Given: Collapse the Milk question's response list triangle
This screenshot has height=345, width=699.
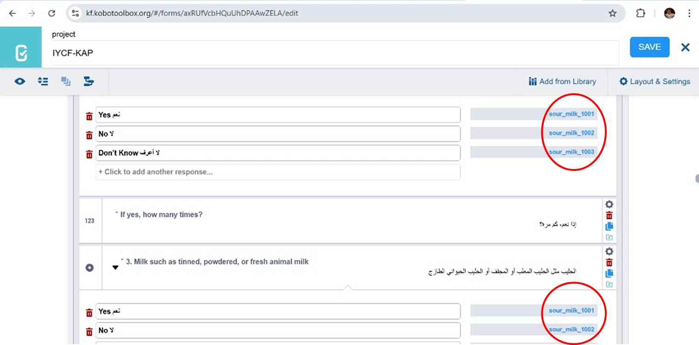Looking at the screenshot, I should click(116, 268).
